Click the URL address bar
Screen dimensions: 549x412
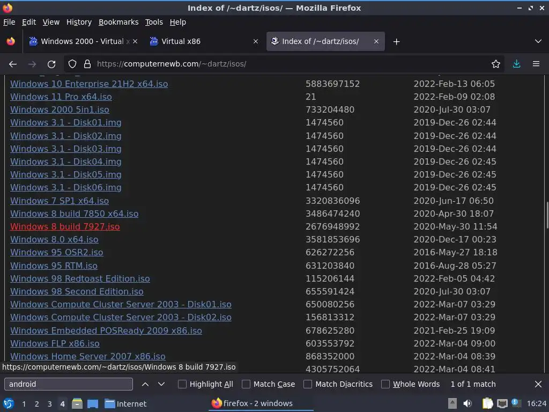click(284, 64)
